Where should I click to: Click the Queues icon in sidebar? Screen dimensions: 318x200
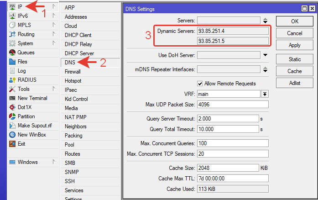(12, 53)
